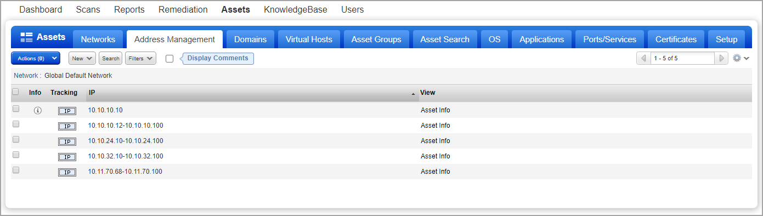Open Users in top menu
The height and width of the screenshot is (216, 763).
tap(352, 9)
